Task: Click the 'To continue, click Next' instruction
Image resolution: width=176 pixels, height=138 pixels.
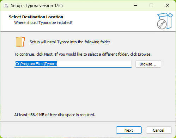Action: tap(83, 54)
